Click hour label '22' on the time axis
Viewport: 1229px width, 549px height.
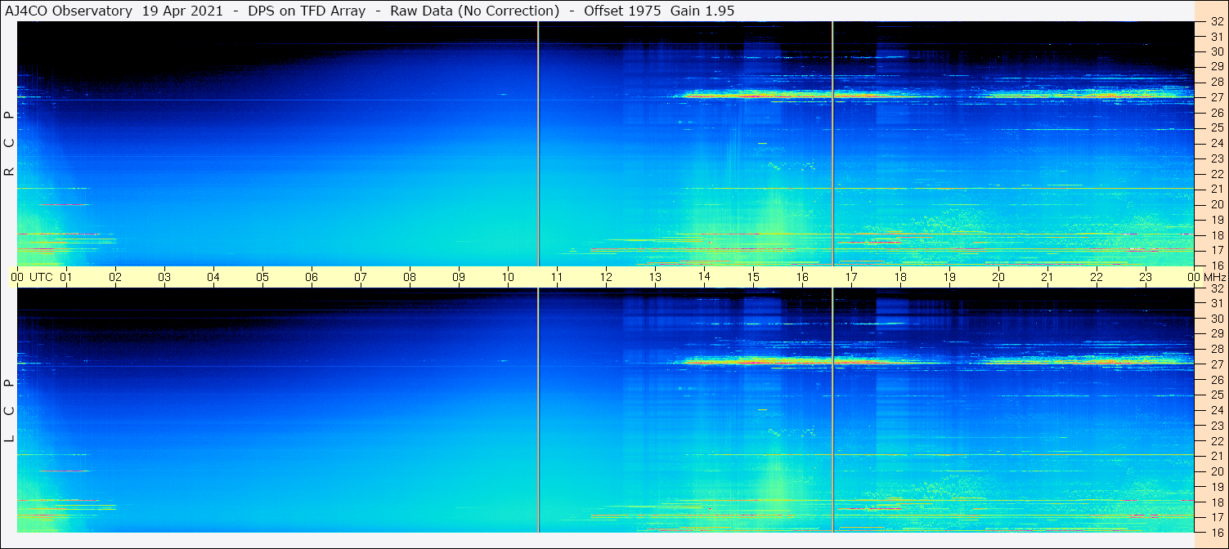click(1097, 277)
